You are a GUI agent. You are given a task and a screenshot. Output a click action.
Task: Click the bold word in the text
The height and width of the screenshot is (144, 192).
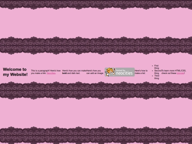coord(64,73)
